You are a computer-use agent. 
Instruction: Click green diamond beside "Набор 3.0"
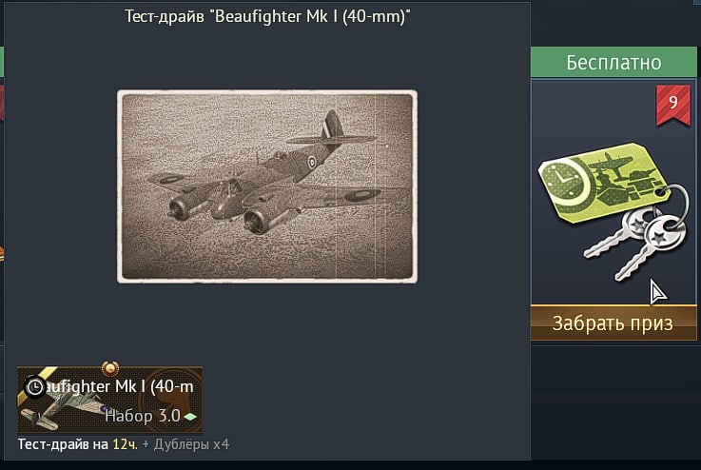click(x=190, y=417)
